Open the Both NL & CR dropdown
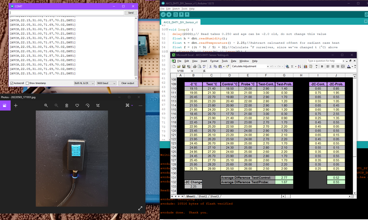Image resolution: width=368 pixels, height=220 pixels. (84, 83)
